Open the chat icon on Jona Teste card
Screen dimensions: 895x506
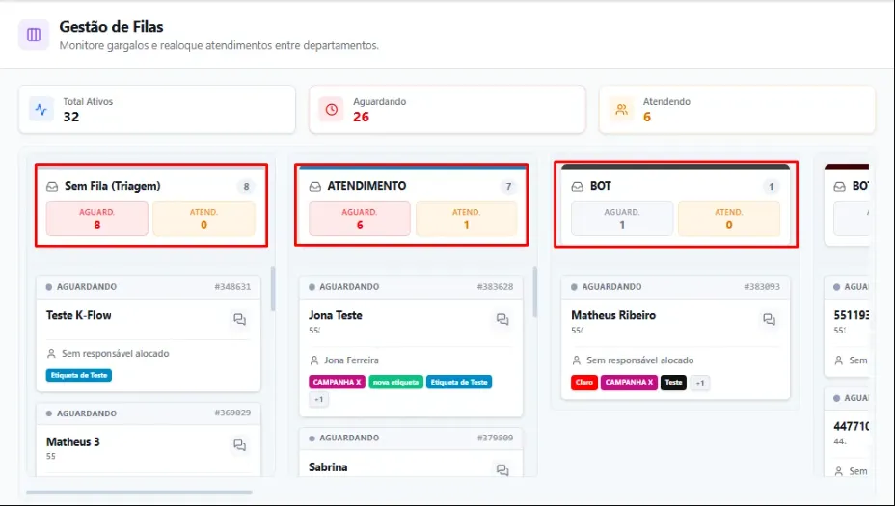(x=502, y=319)
